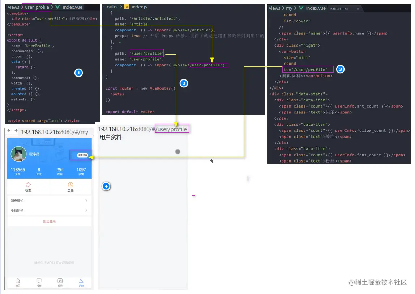415x294 pixels.
Task: Click the path: '/user/profile' code line
Action: [x=140, y=53]
